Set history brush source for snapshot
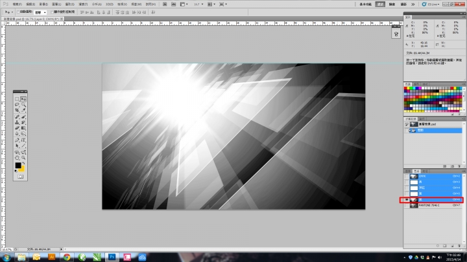The image size is (467, 262). click(x=407, y=124)
